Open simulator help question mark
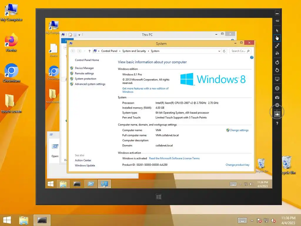Screen dimensions: 301x226 [277, 123]
